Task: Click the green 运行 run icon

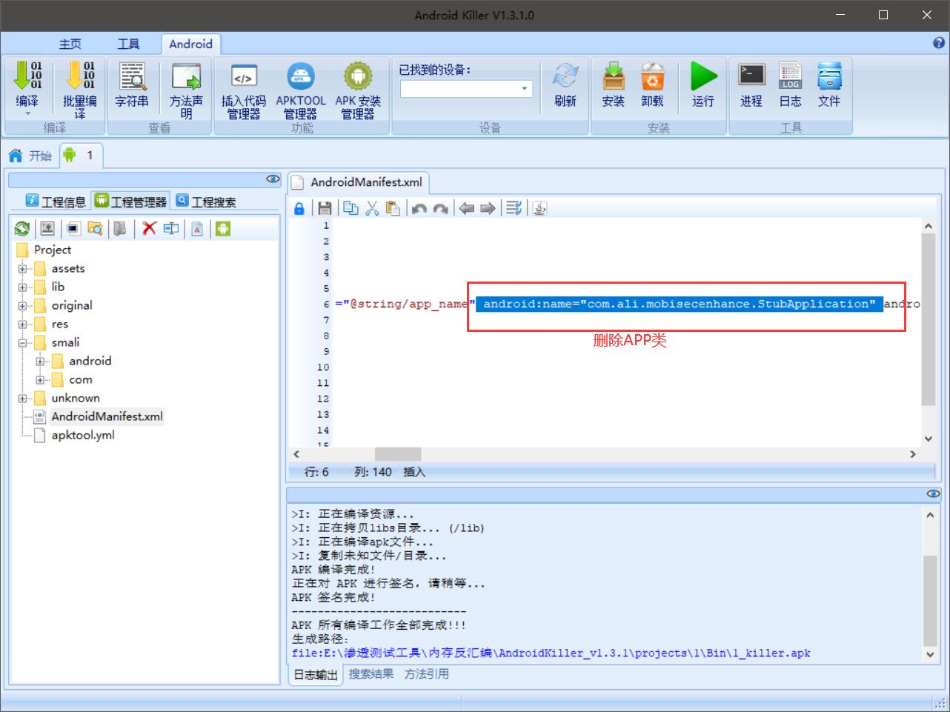Action: pyautogui.click(x=703, y=76)
